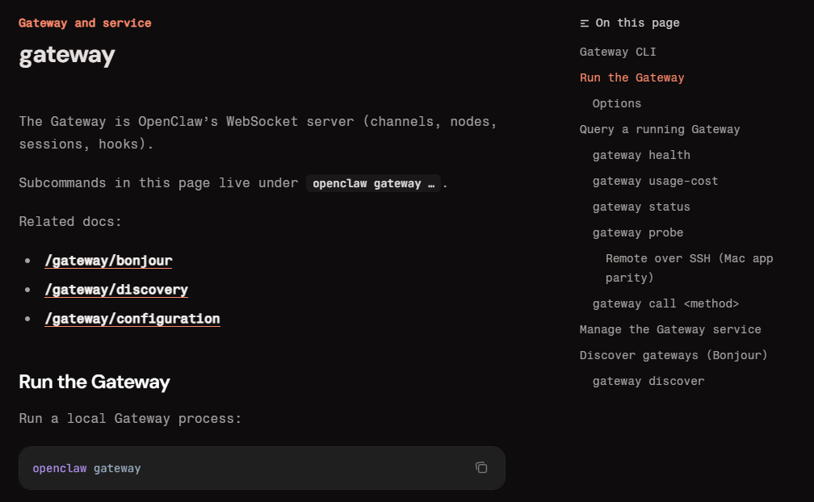Click the Run the Gateway heading

coord(94,383)
